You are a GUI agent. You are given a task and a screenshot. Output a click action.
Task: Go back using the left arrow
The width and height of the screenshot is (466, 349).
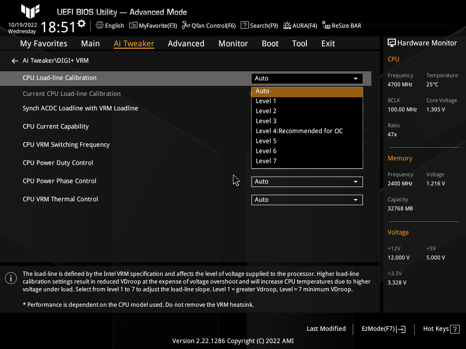15,60
